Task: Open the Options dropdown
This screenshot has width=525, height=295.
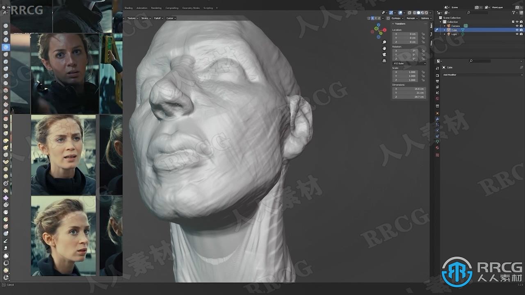Action: 425,18
